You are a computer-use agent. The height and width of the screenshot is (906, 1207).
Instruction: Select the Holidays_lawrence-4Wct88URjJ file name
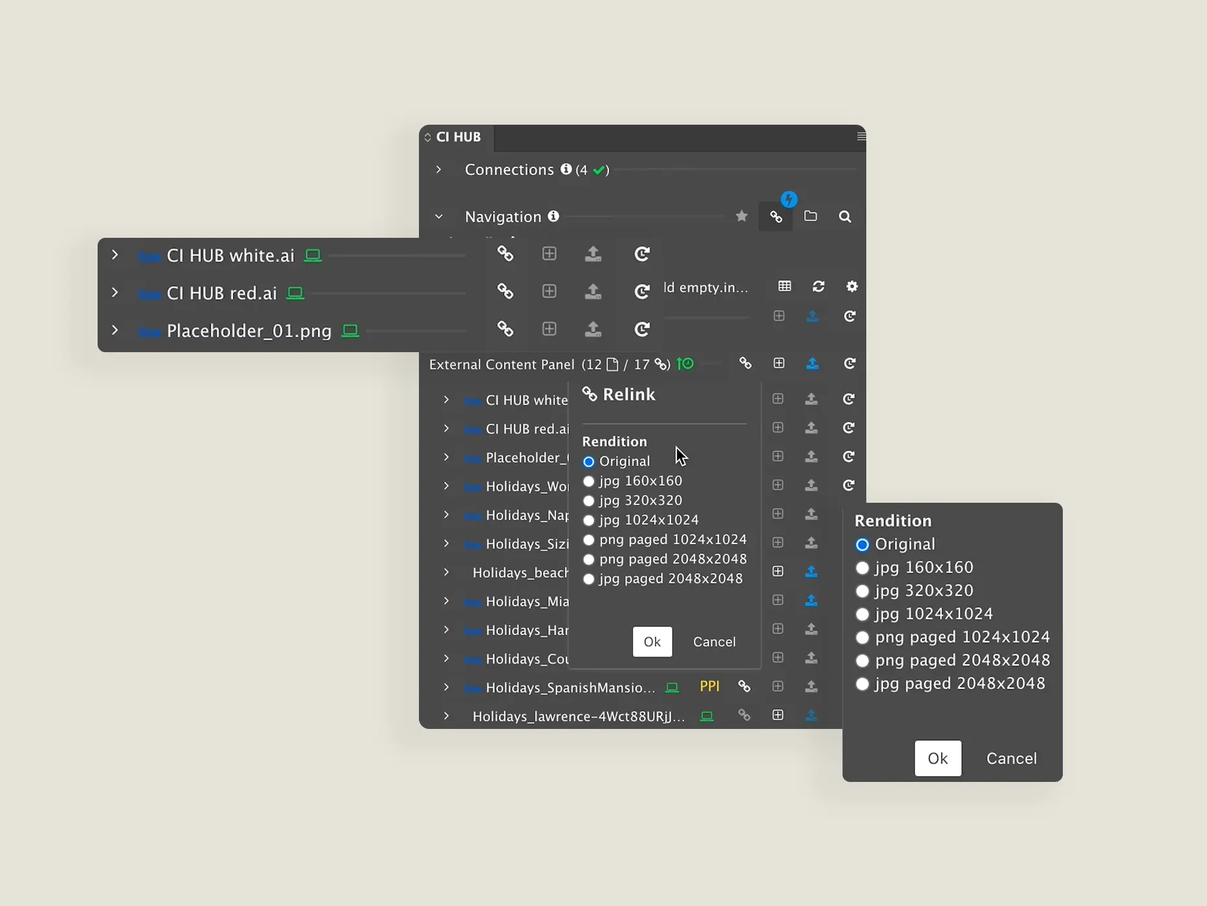[x=579, y=716]
